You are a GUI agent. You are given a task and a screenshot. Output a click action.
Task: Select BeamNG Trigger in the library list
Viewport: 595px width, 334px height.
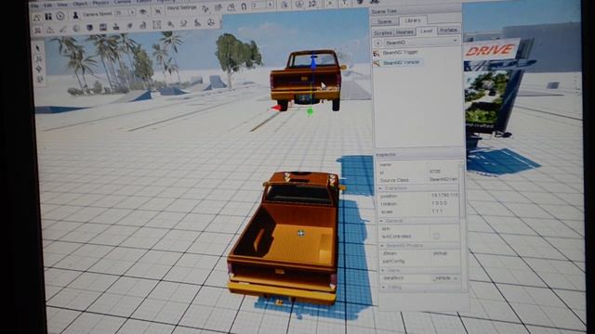click(401, 52)
